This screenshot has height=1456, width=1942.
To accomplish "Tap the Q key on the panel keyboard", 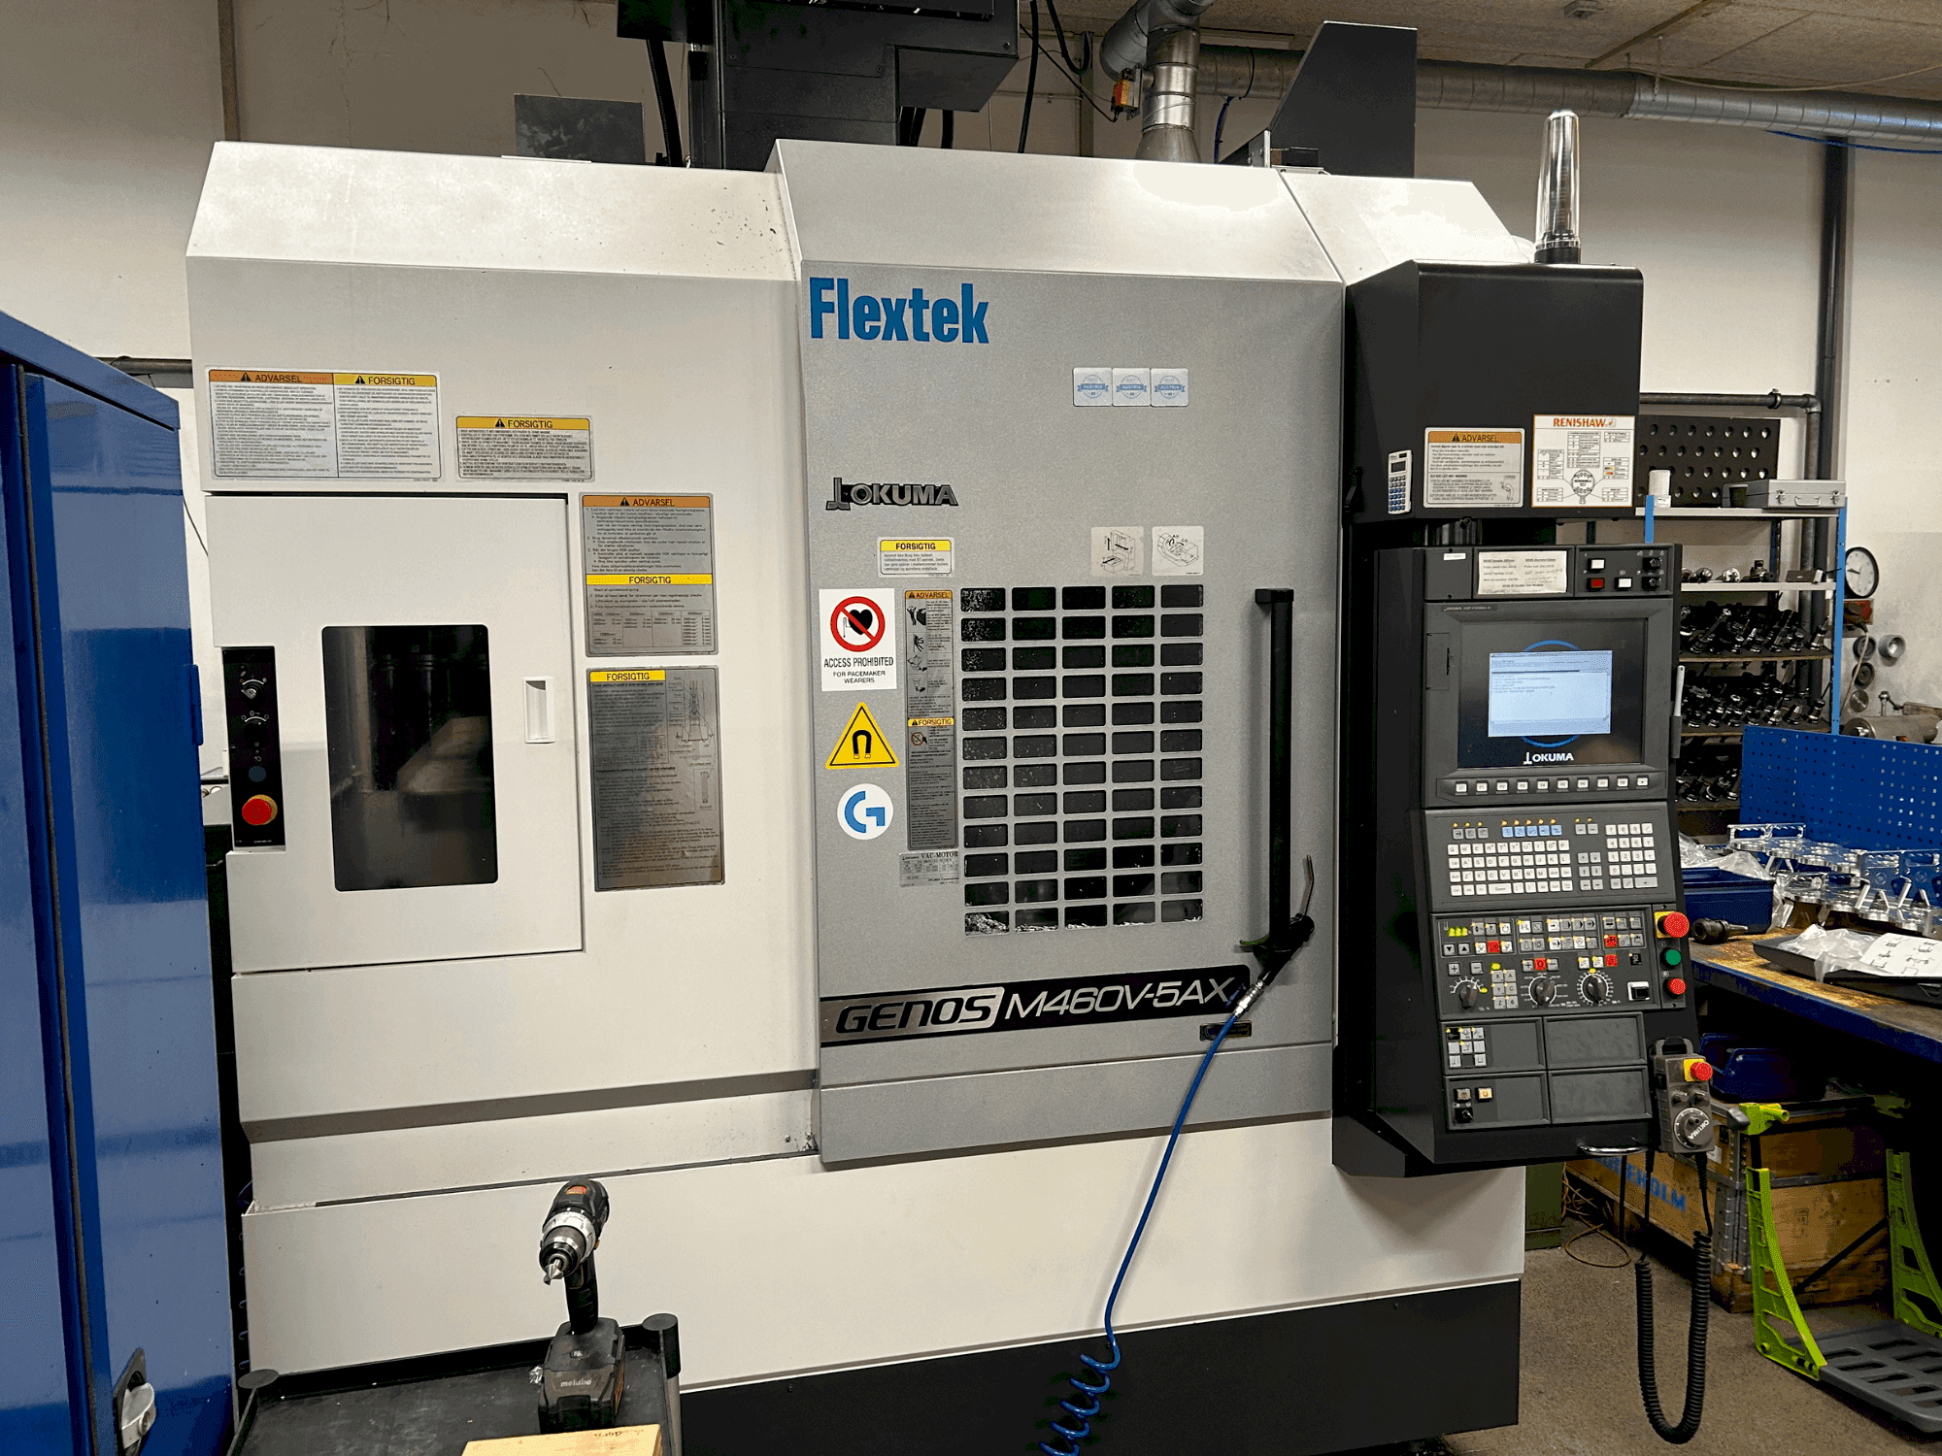I will tap(1453, 849).
